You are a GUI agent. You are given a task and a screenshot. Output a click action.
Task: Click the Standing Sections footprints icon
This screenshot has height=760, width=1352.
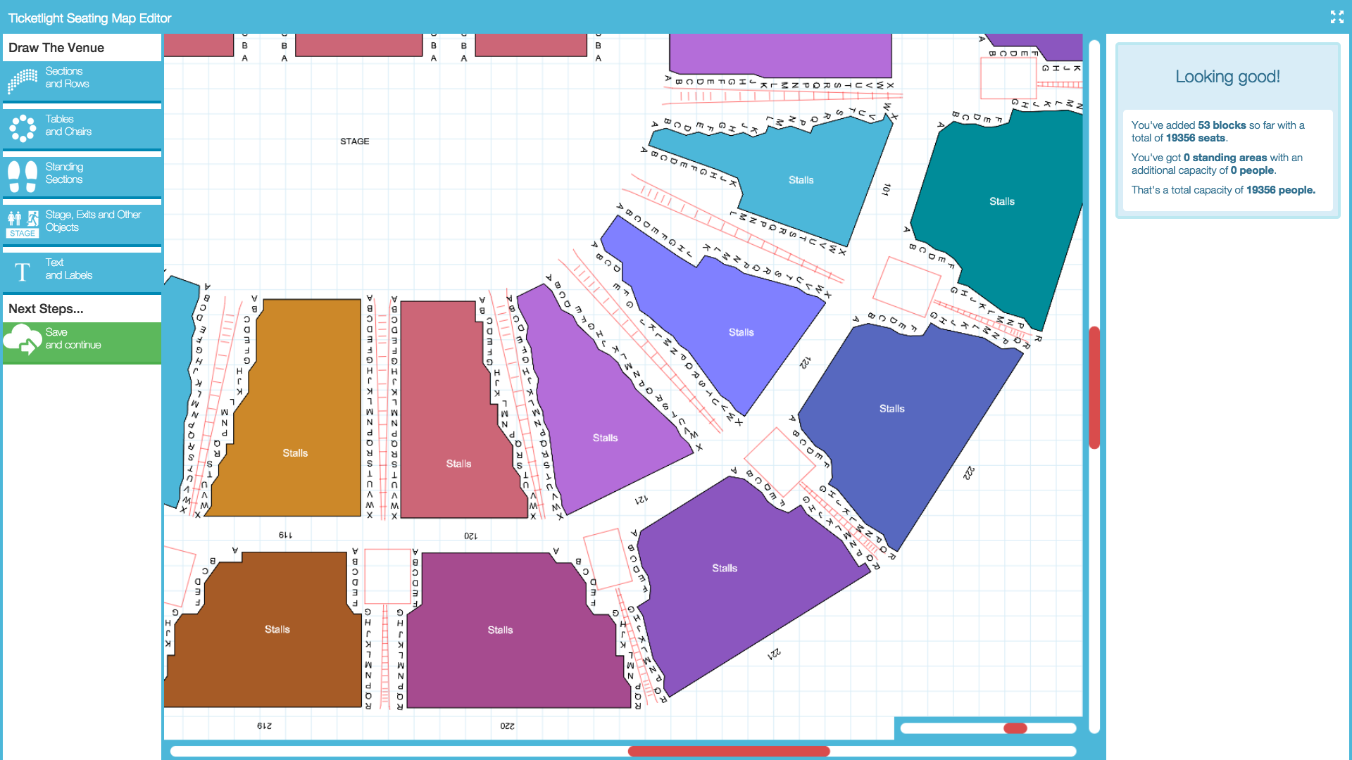(x=23, y=176)
